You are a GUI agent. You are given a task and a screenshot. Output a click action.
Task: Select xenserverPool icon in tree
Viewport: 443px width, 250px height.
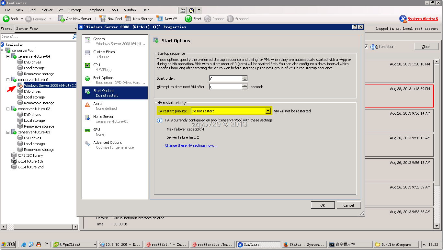coord(8,50)
